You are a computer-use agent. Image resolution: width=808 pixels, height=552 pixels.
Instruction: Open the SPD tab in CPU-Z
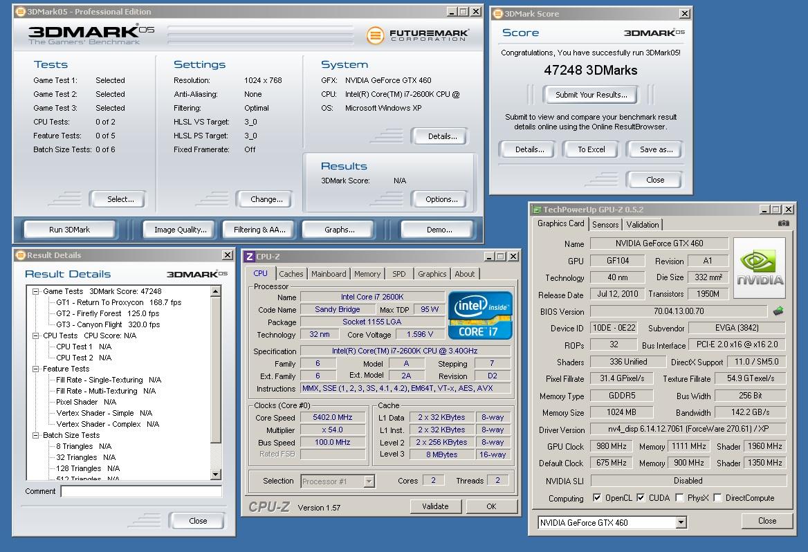pyautogui.click(x=399, y=274)
